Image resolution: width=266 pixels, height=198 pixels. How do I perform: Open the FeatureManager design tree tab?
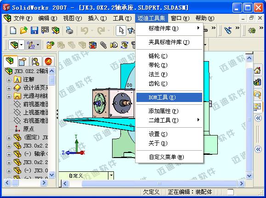[x=10, y=61]
